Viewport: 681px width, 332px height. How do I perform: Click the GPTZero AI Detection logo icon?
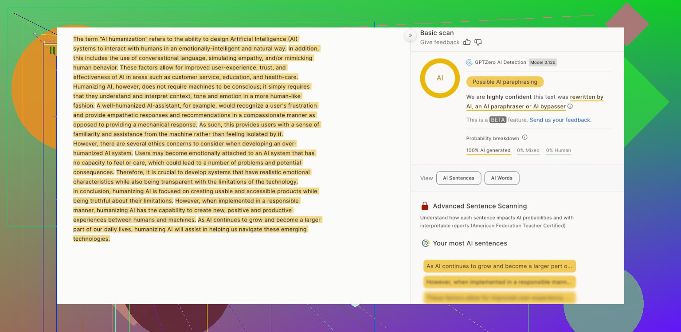pos(469,62)
